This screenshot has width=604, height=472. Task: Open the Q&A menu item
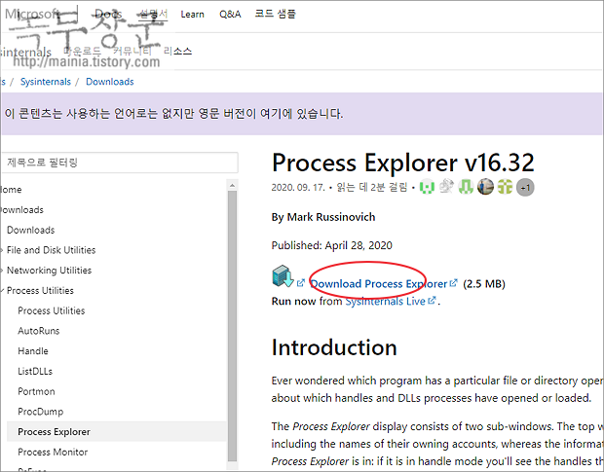[x=230, y=15]
